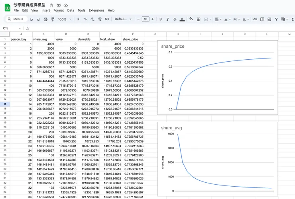Toggle strikethrough formatting
The height and width of the screenshot is (199, 295).
click(175, 19)
